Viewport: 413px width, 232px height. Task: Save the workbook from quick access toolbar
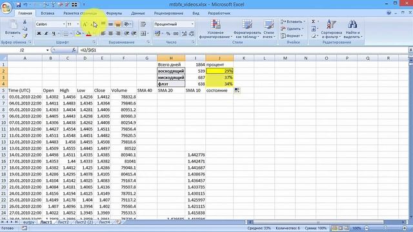point(19,5)
